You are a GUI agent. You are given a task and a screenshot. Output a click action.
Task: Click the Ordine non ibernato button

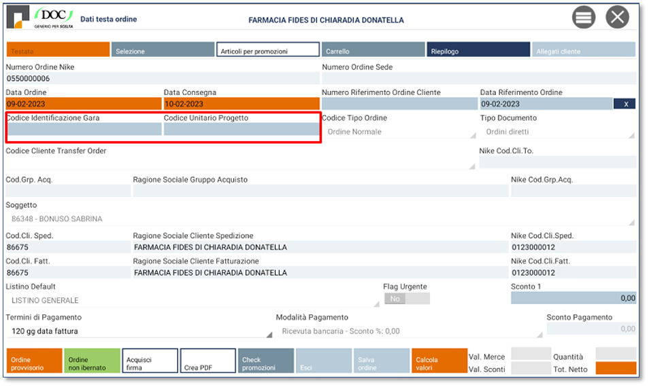point(93,361)
